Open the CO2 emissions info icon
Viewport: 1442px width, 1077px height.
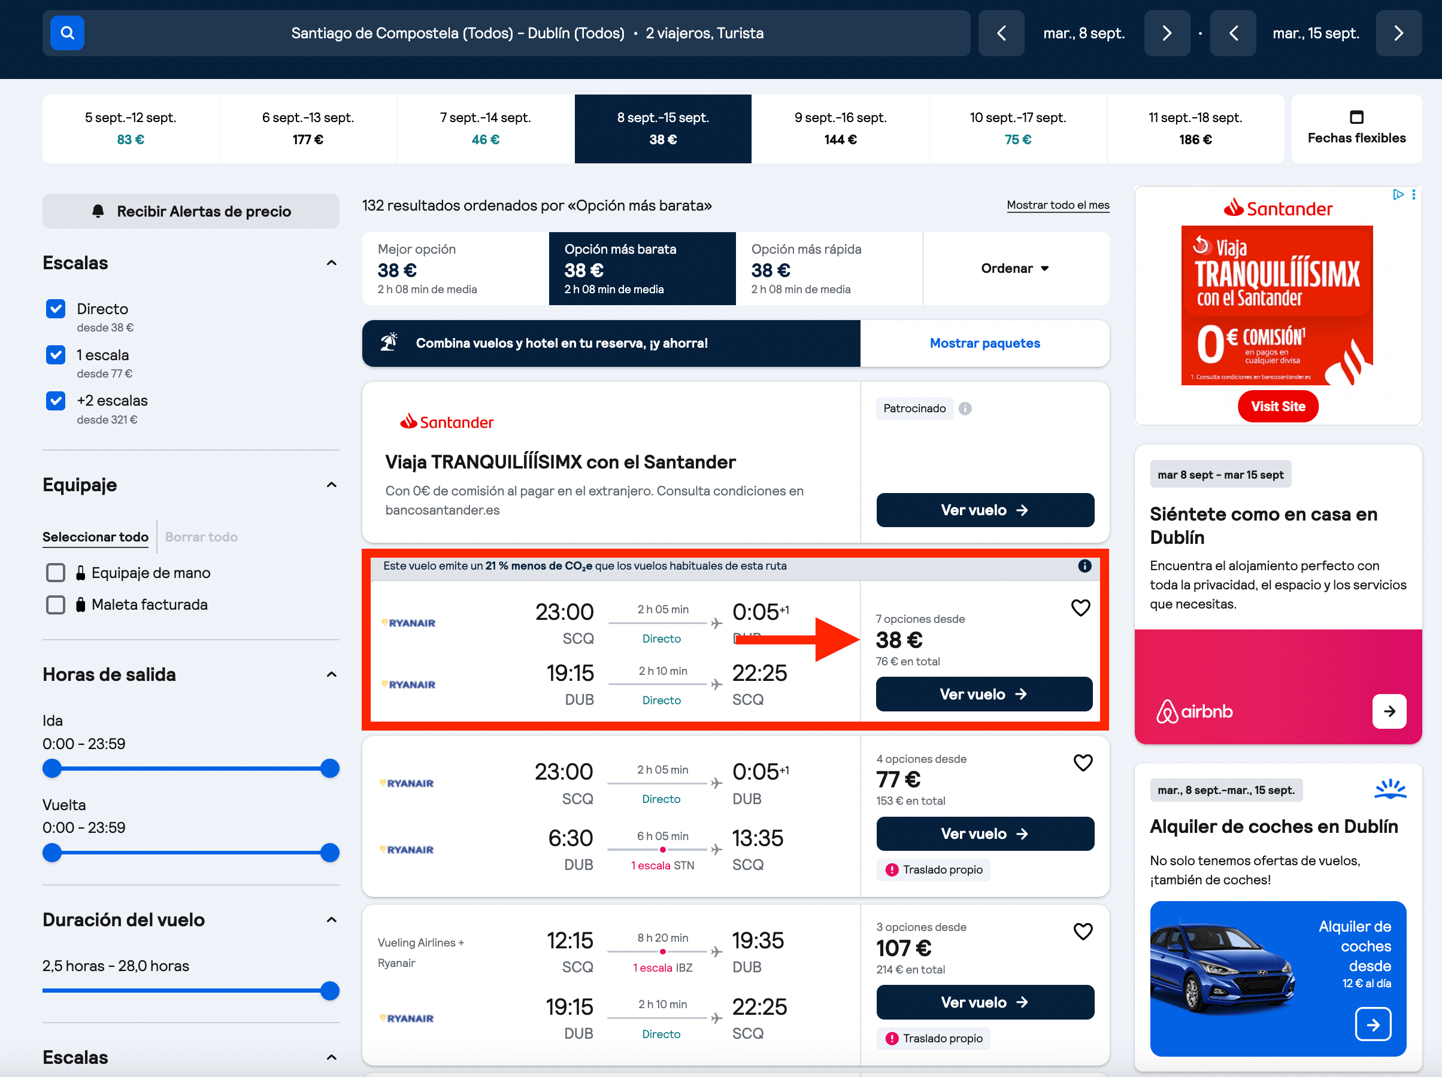pos(1084,566)
